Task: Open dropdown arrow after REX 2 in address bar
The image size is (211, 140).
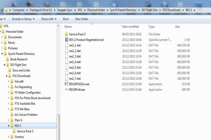Action: (x=195, y=10)
